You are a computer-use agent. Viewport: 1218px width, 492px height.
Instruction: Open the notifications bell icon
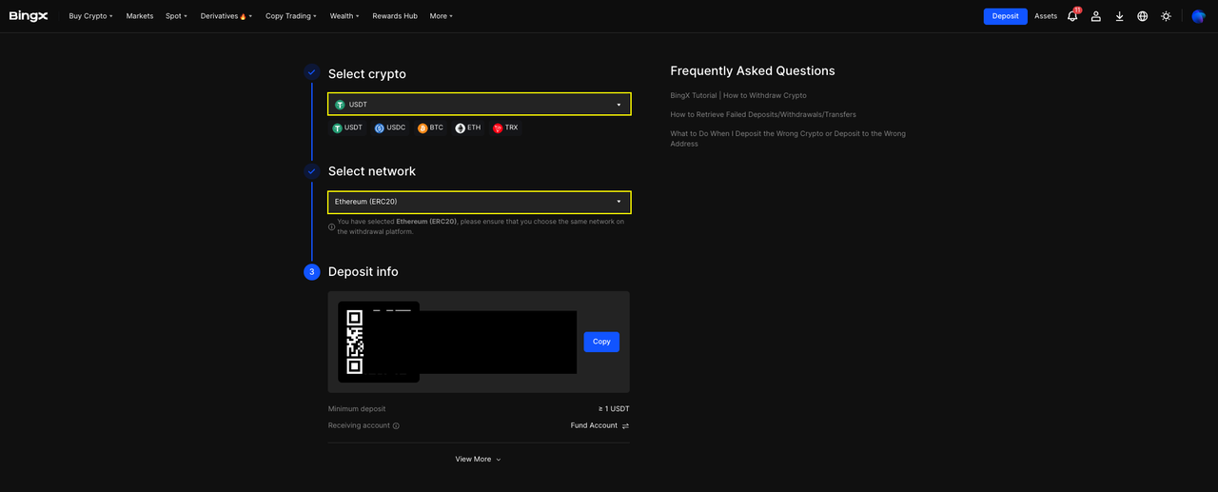click(1072, 16)
